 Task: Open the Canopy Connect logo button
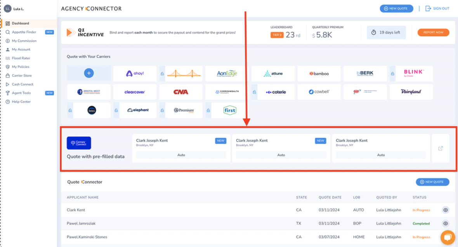point(79,143)
